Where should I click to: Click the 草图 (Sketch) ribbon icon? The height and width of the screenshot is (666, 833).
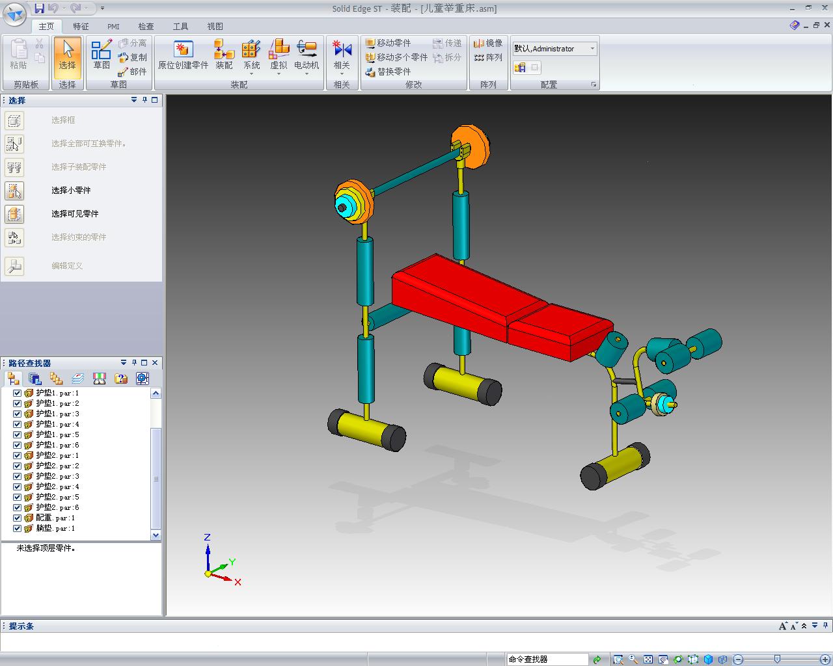click(102, 56)
